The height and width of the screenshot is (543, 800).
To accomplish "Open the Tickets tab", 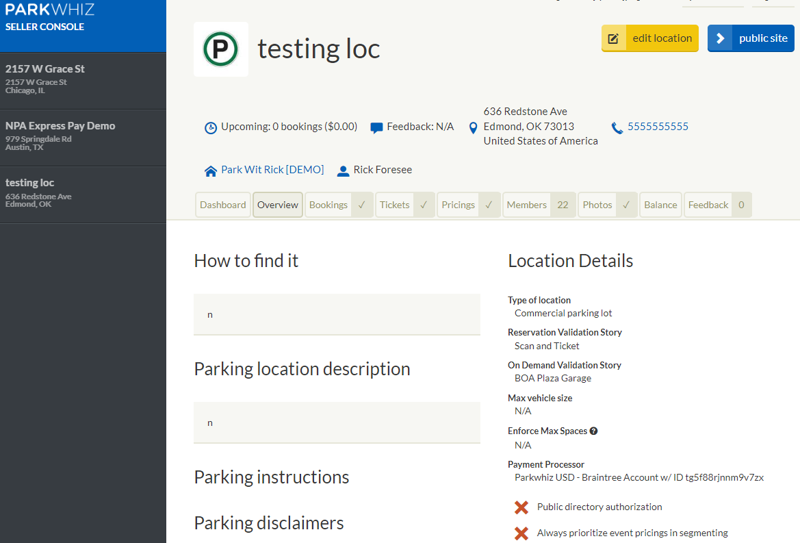I will pos(405,205).
